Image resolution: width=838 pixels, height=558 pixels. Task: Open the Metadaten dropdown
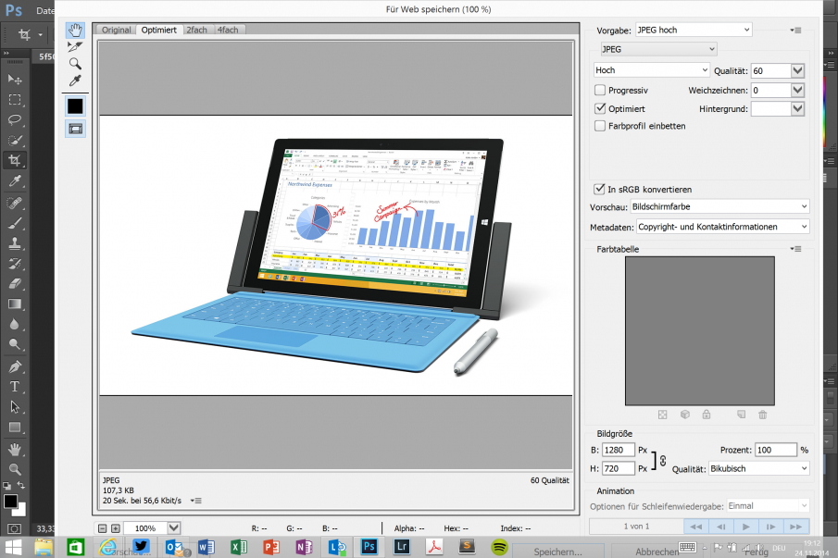tap(722, 227)
